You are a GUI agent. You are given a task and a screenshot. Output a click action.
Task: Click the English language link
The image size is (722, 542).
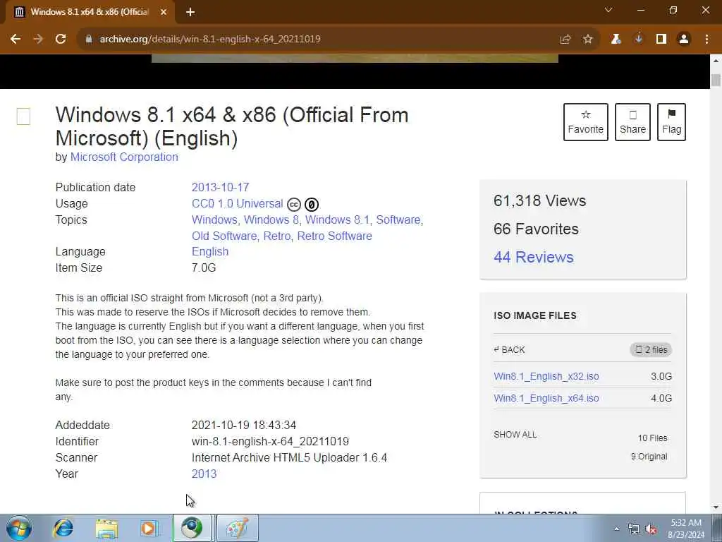pyautogui.click(x=210, y=252)
